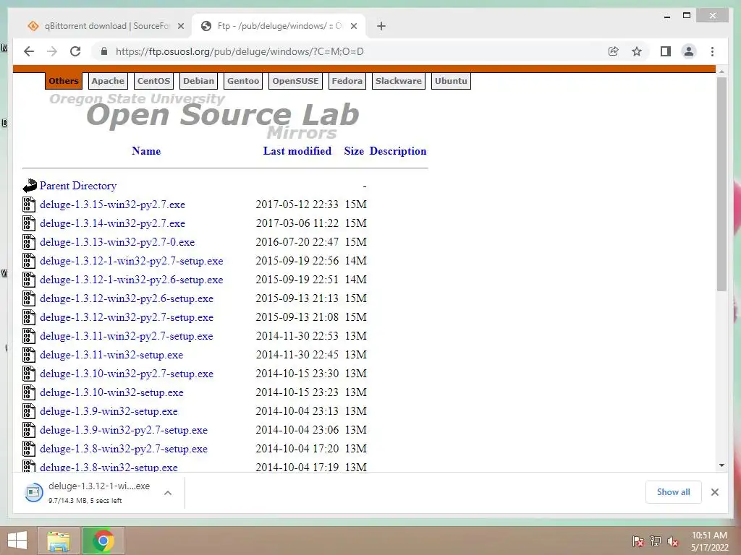Click scrollbar down arrow
Image resolution: width=741 pixels, height=555 pixels.
tap(721, 465)
